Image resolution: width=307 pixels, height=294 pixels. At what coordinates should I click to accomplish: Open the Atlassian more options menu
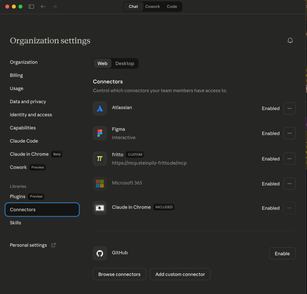click(289, 108)
